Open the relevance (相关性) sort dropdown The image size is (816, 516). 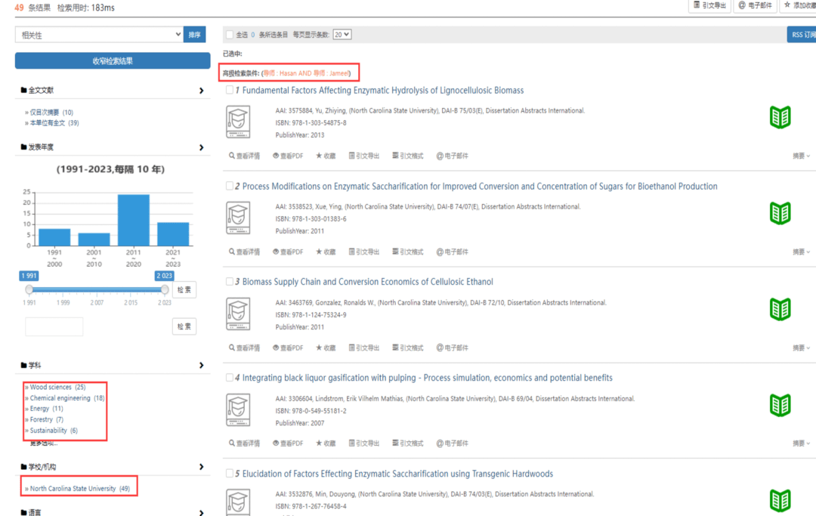[x=99, y=34]
